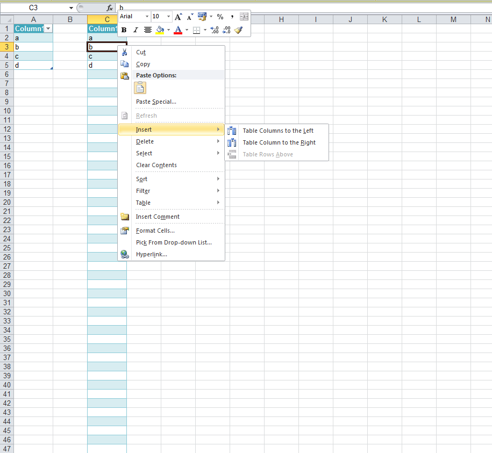Screen dimensions: 492x453
Task: Apply the accounting number format
Action: 202,17
